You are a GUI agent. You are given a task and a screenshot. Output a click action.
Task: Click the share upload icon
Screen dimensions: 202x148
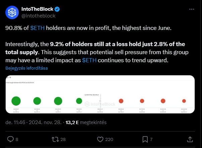[190, 139]
